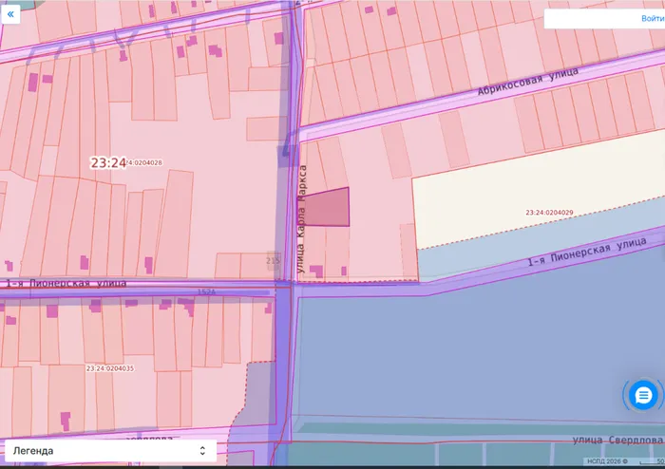
Task: Click the 152А road number label
Action: tap(206, 291)
